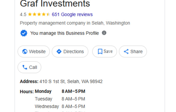176x112 pixels.
Task: Click the phone icon on Call button
Action: coord(25,67)
